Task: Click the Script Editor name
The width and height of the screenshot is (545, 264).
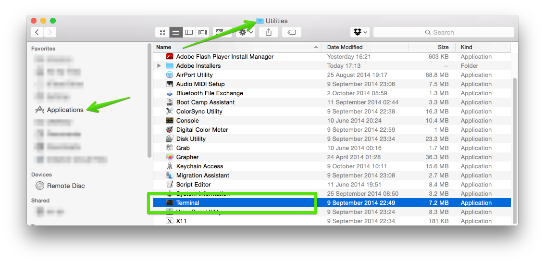Action: click(x=193, y=184)
